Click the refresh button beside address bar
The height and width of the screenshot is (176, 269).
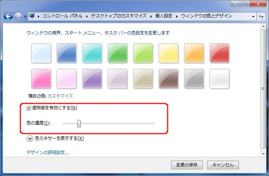pyautogui.click(x=261, y=17)
